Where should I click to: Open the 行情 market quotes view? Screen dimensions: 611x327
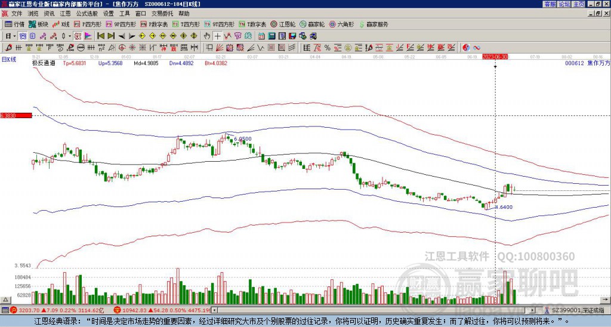[14, 24]
